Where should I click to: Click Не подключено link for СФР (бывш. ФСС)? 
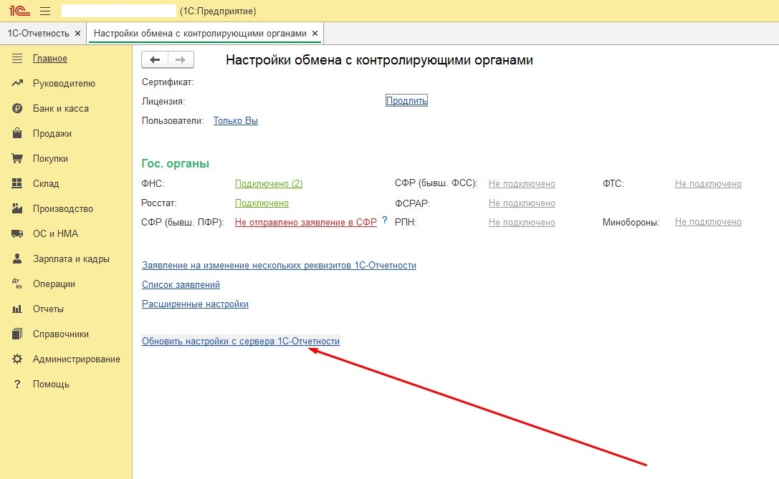click(x=522, y=184)
